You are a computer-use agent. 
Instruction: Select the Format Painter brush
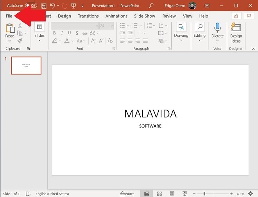pos(20,41)
